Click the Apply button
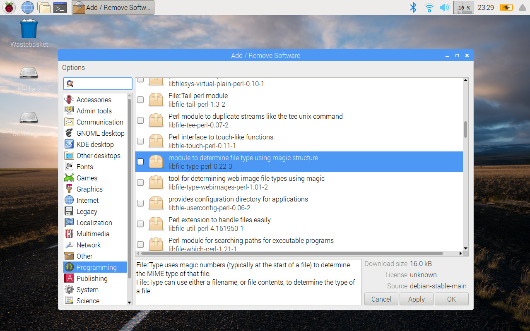This screenshot has width=530, height=331. click(x=416, y=299)
